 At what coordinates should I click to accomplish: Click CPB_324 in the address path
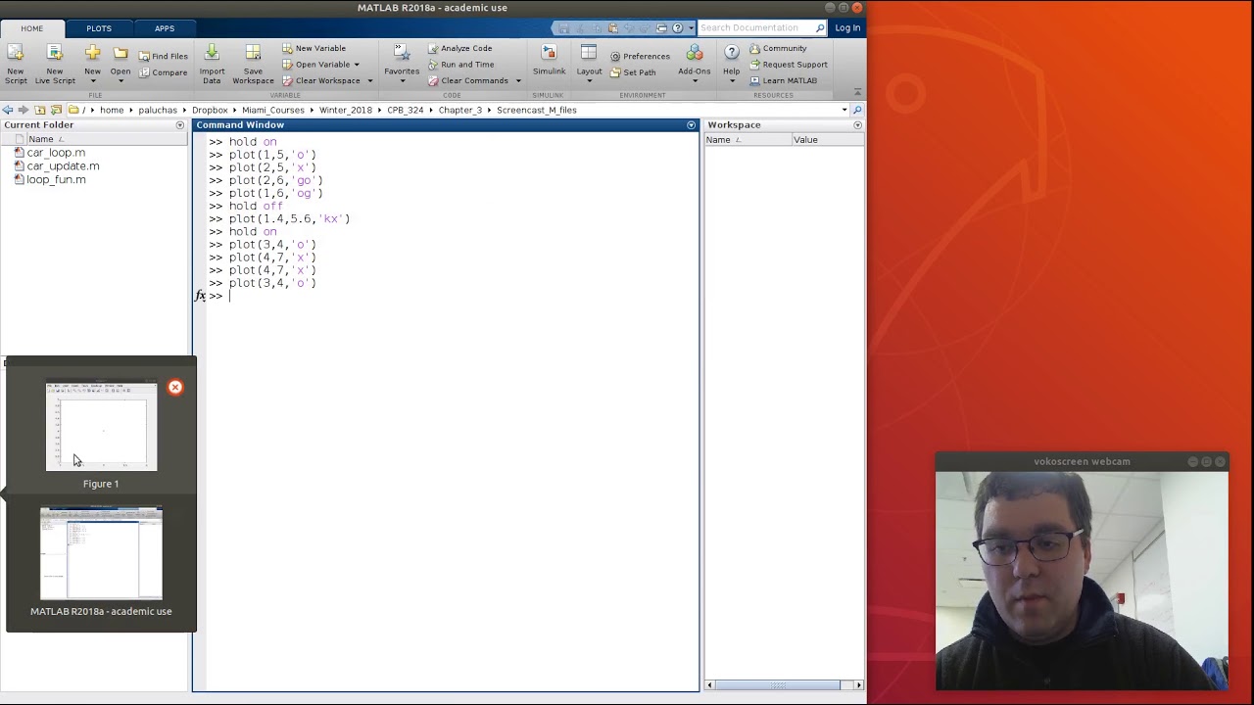(406, 110)
